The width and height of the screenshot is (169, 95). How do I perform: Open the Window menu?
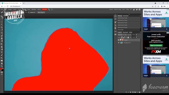pos(34,9)
